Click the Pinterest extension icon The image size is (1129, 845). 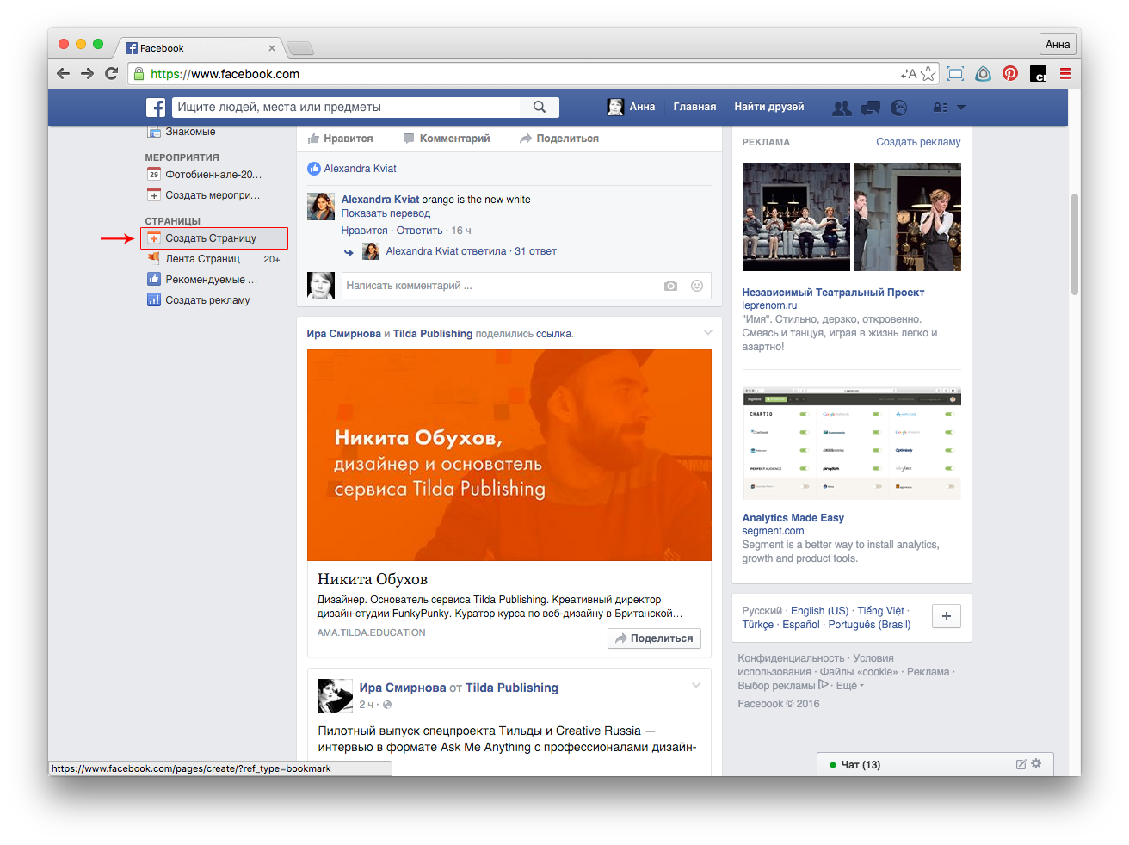click(x=1010, y=74)
